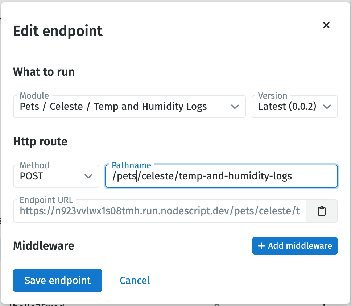Click the Cancel link
The image size is (351, 306).
click(135, 280)
